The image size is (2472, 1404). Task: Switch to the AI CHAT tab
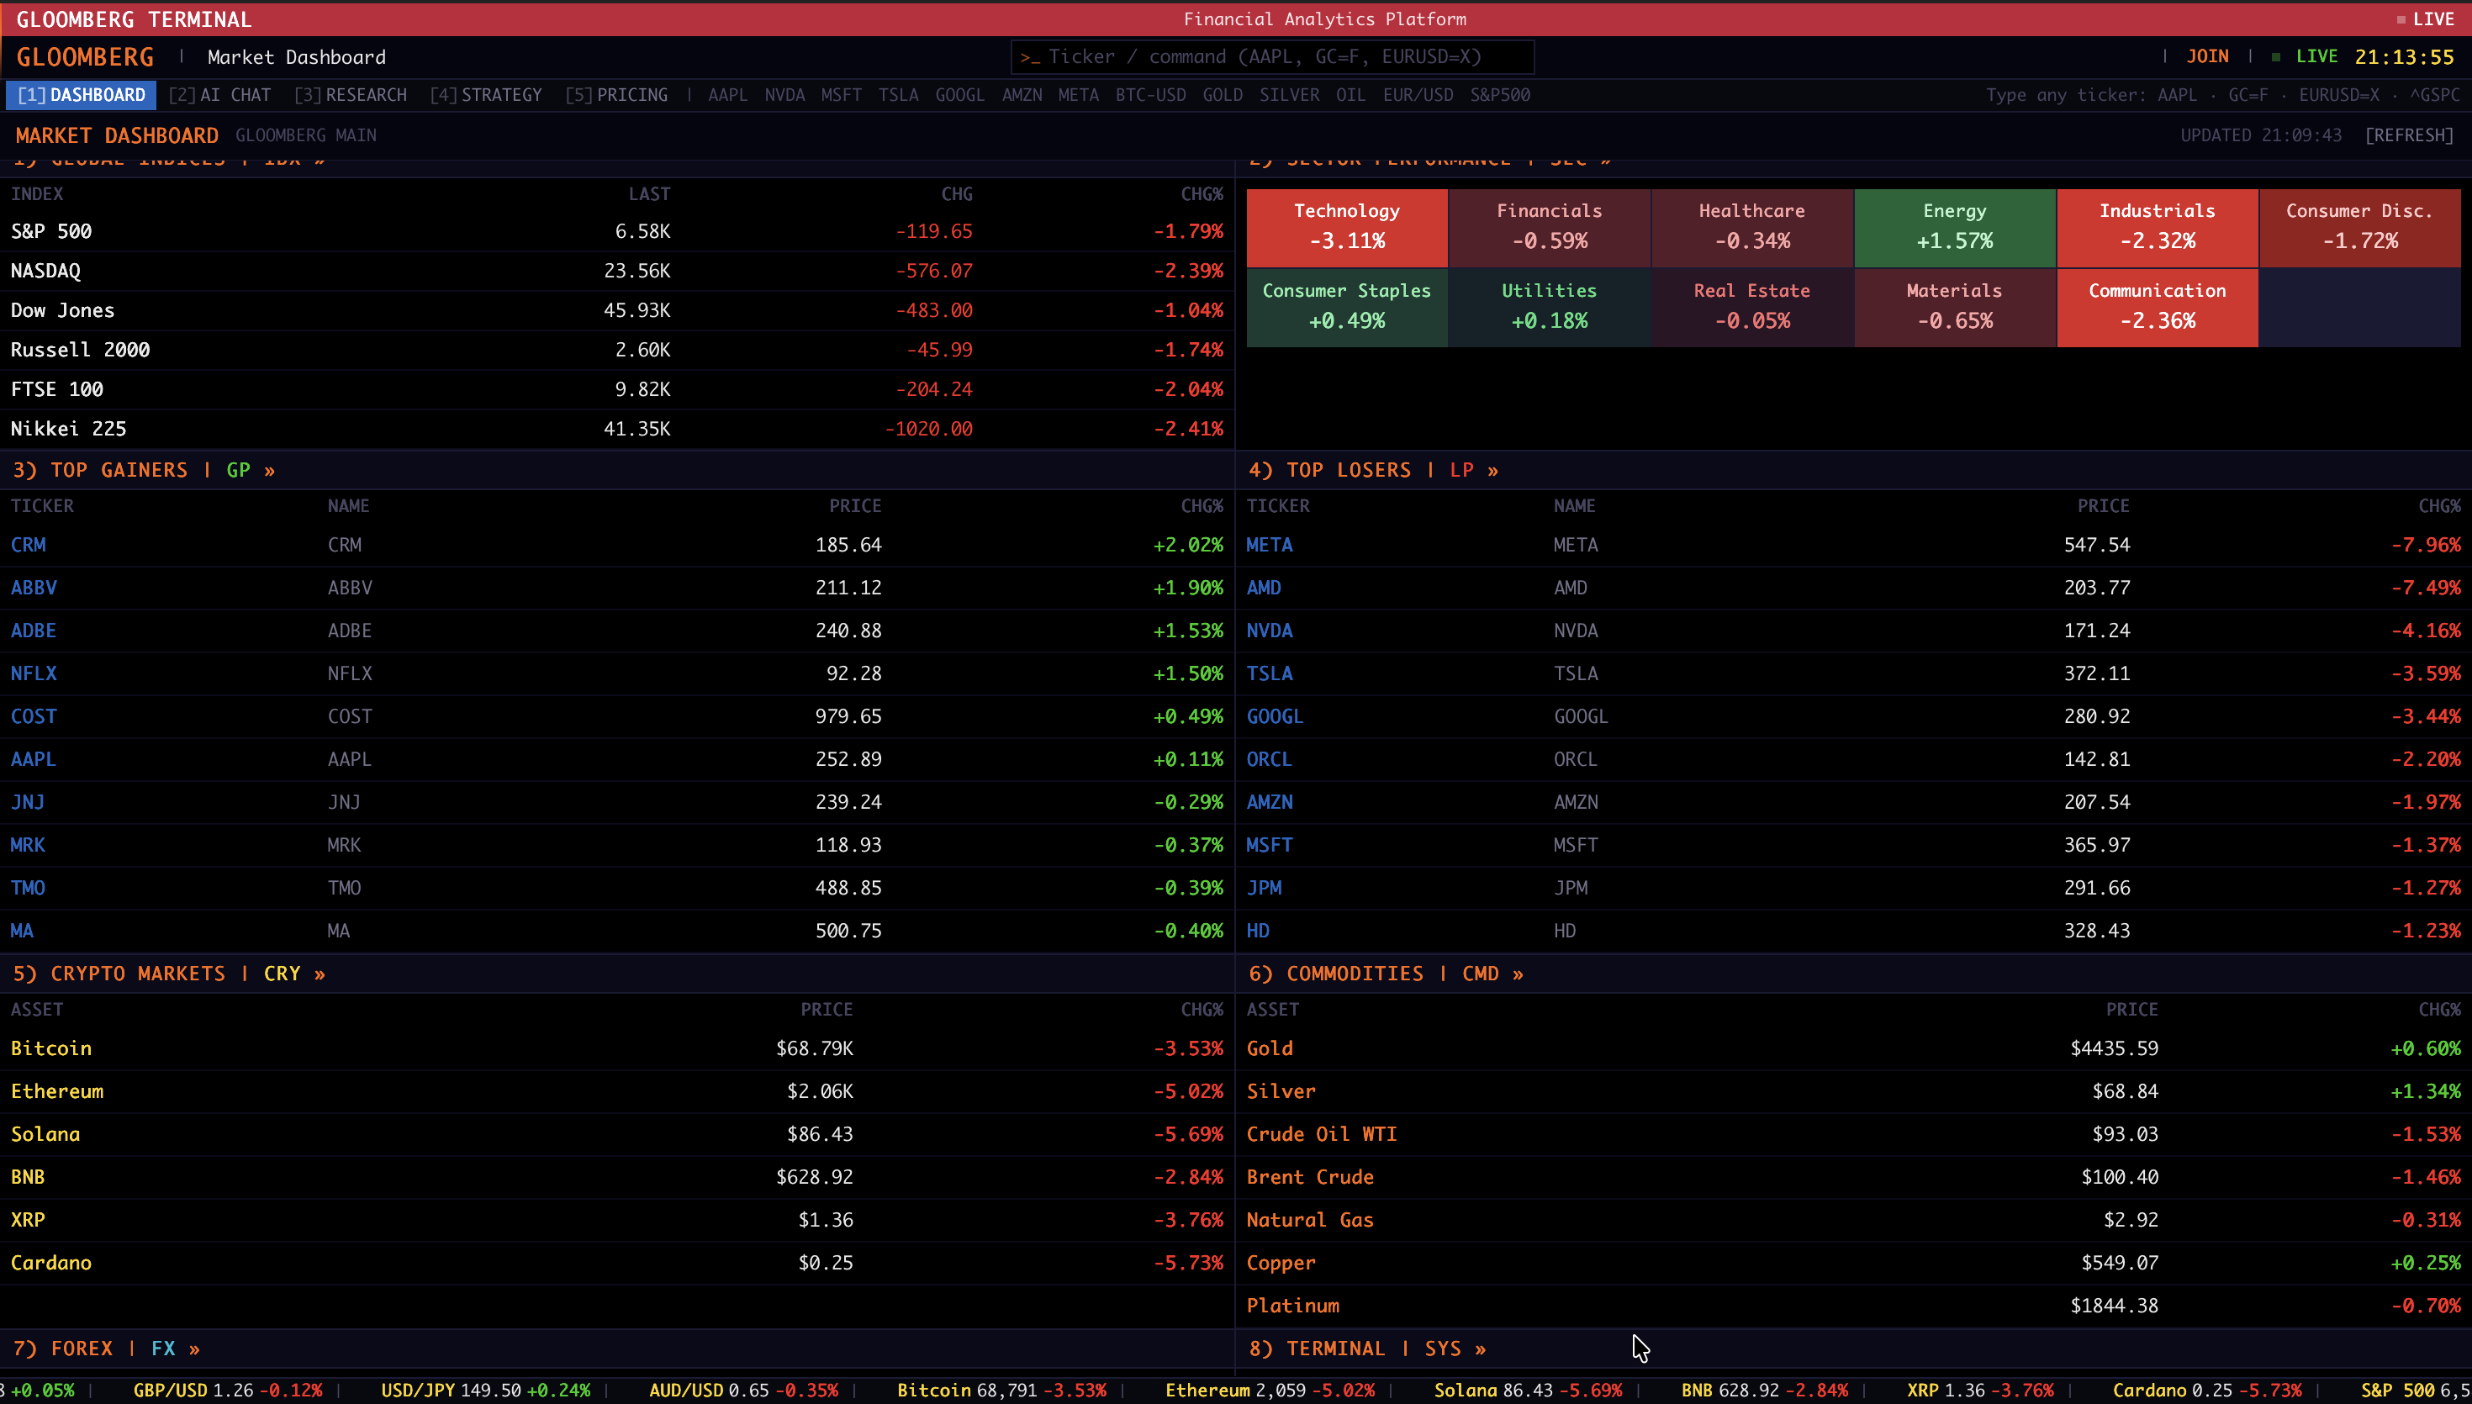(x=219, y=96)
